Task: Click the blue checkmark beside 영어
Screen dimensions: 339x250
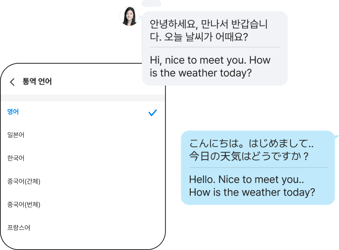Action: 153,113
